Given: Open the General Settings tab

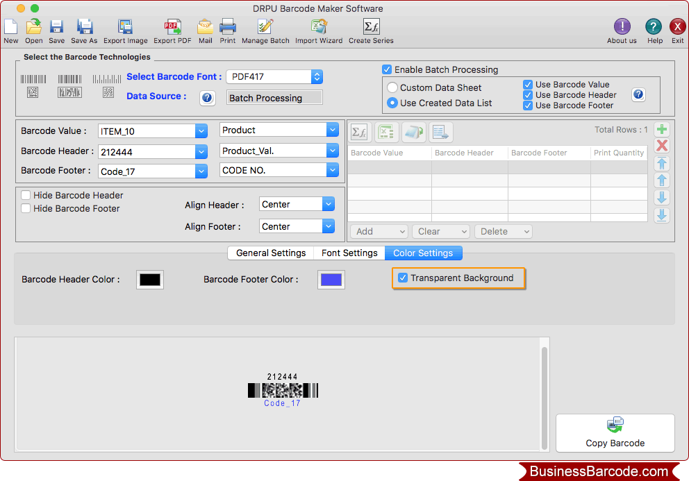Looking at the screenshot, I should point(270,253).
